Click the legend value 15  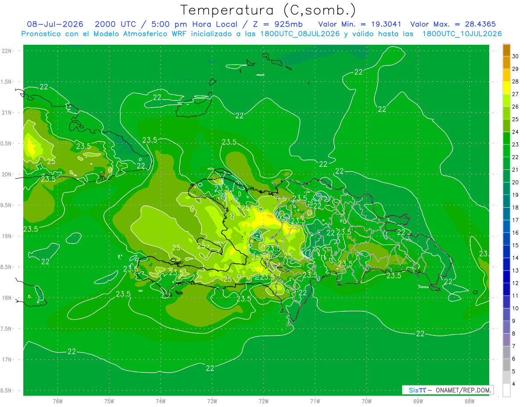pos(515,245)
